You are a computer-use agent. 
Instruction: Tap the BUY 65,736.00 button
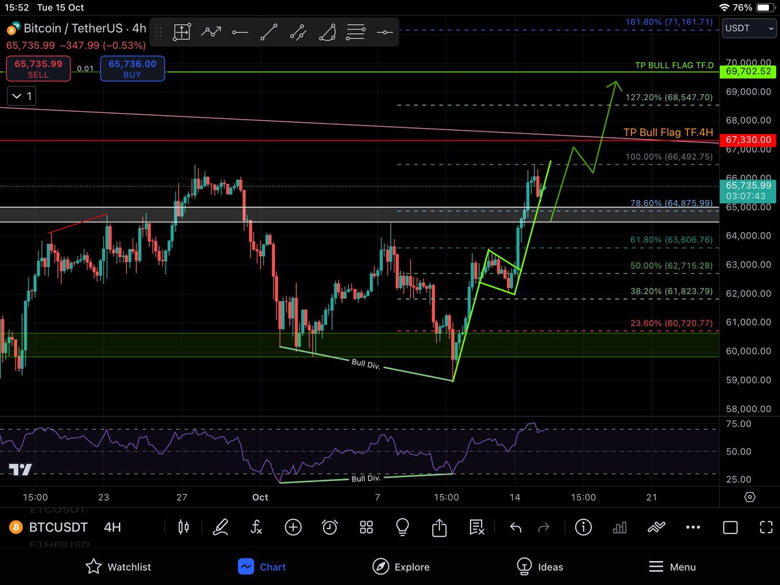pyautogui.click(x=133, y=68)
